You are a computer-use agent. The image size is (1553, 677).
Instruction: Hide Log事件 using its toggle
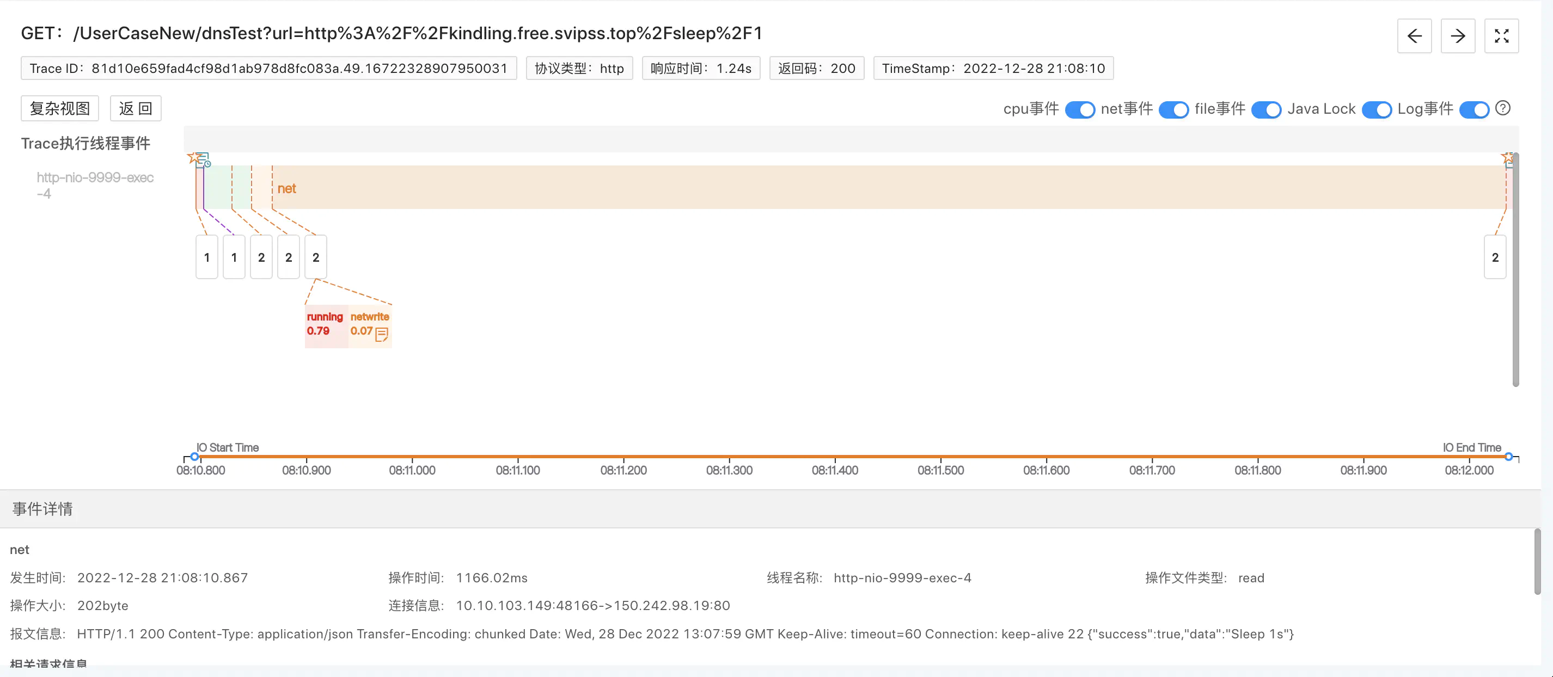pyautogui.click(x=1473, y=109)
